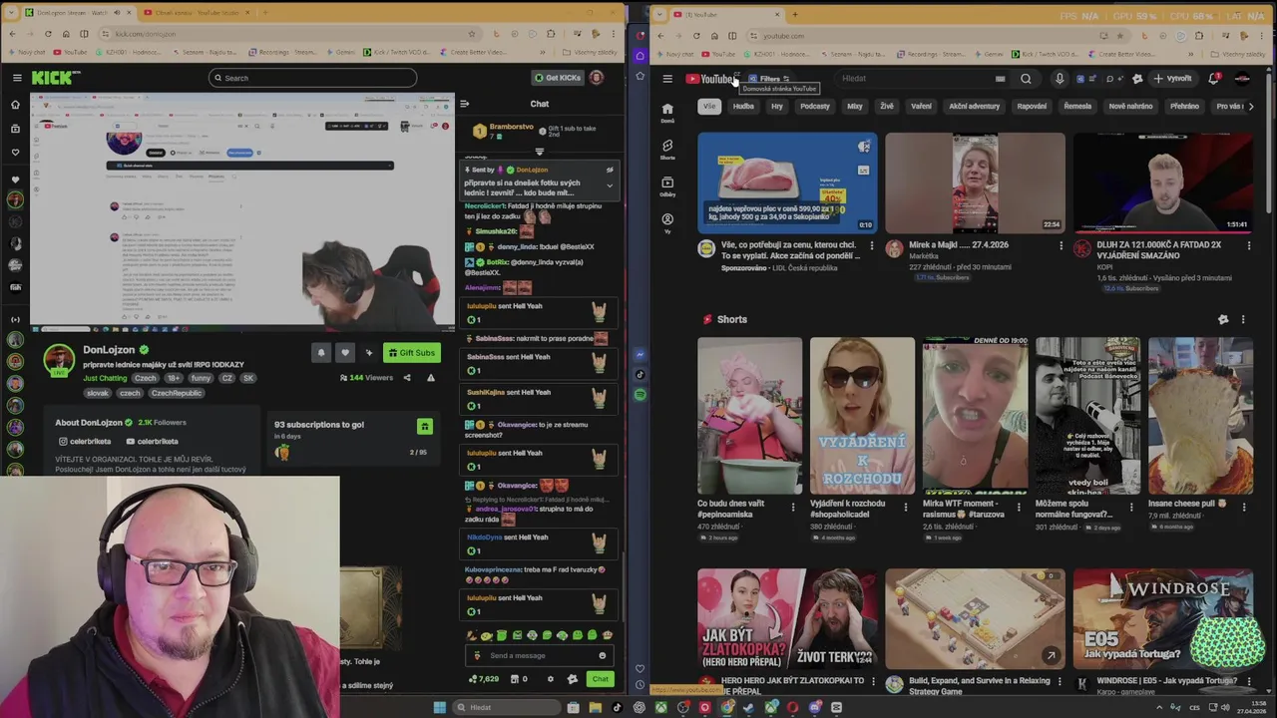The width and height of the screenshot is (1277, 718).
Task: Open the YouTube Vytvořit create menu
Action: [x=1172, y=79]
